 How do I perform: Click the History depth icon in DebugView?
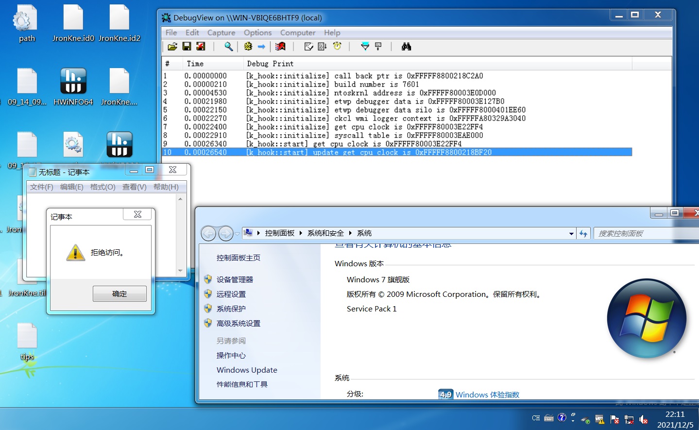click(308, 47)
